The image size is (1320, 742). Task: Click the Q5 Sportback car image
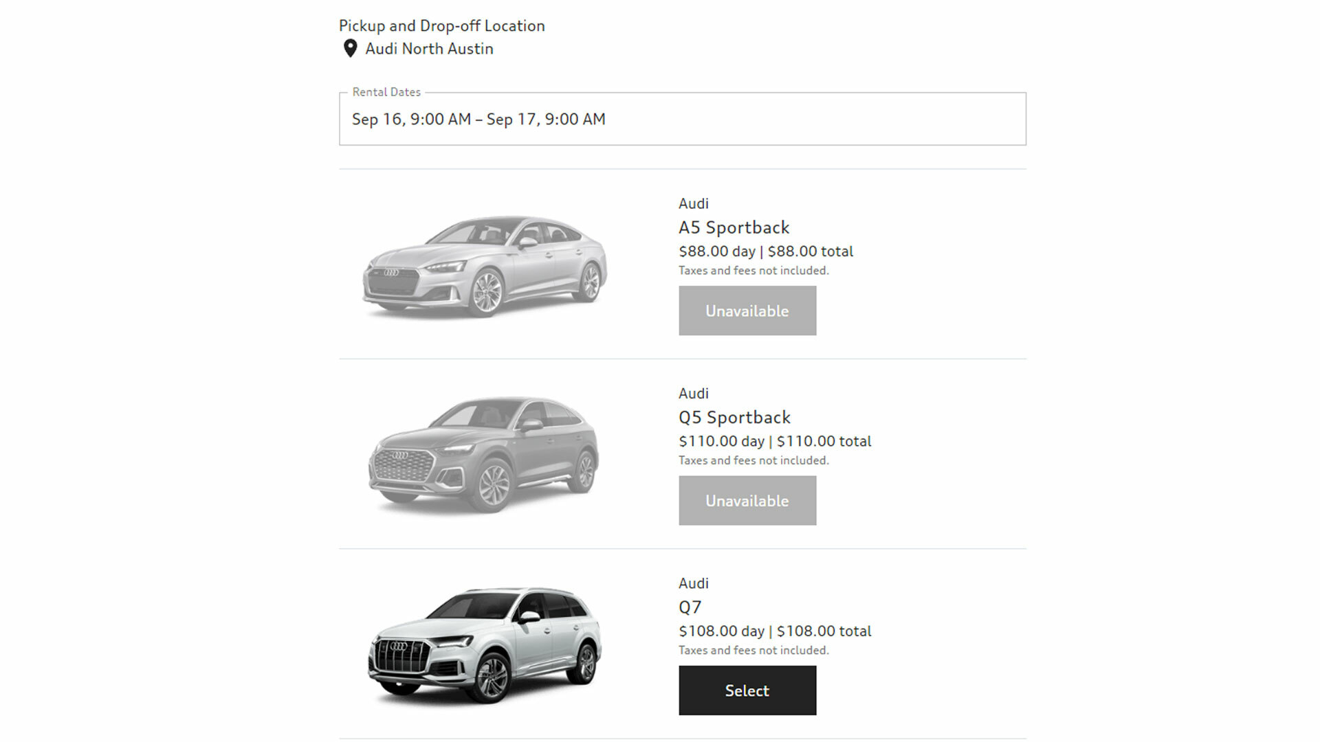click(x=484, y=454)
